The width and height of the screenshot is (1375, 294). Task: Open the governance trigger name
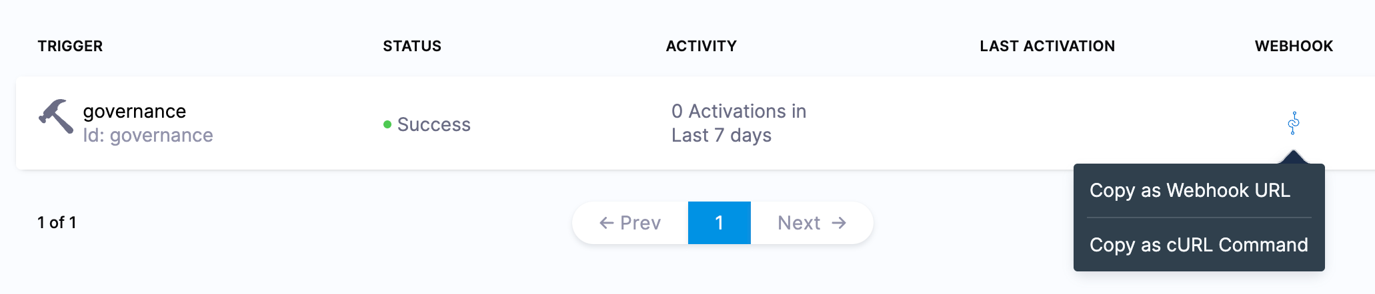tap(135, 111)
